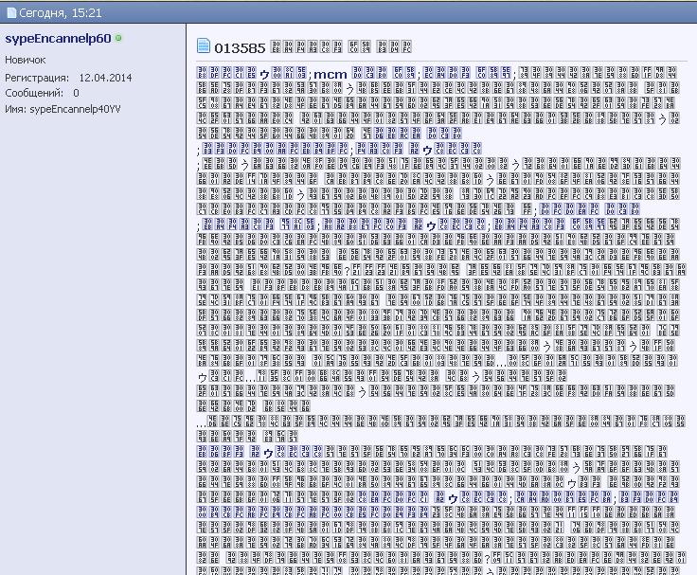
Task: Click the green online status dot
Action: (x=118, y=38)
